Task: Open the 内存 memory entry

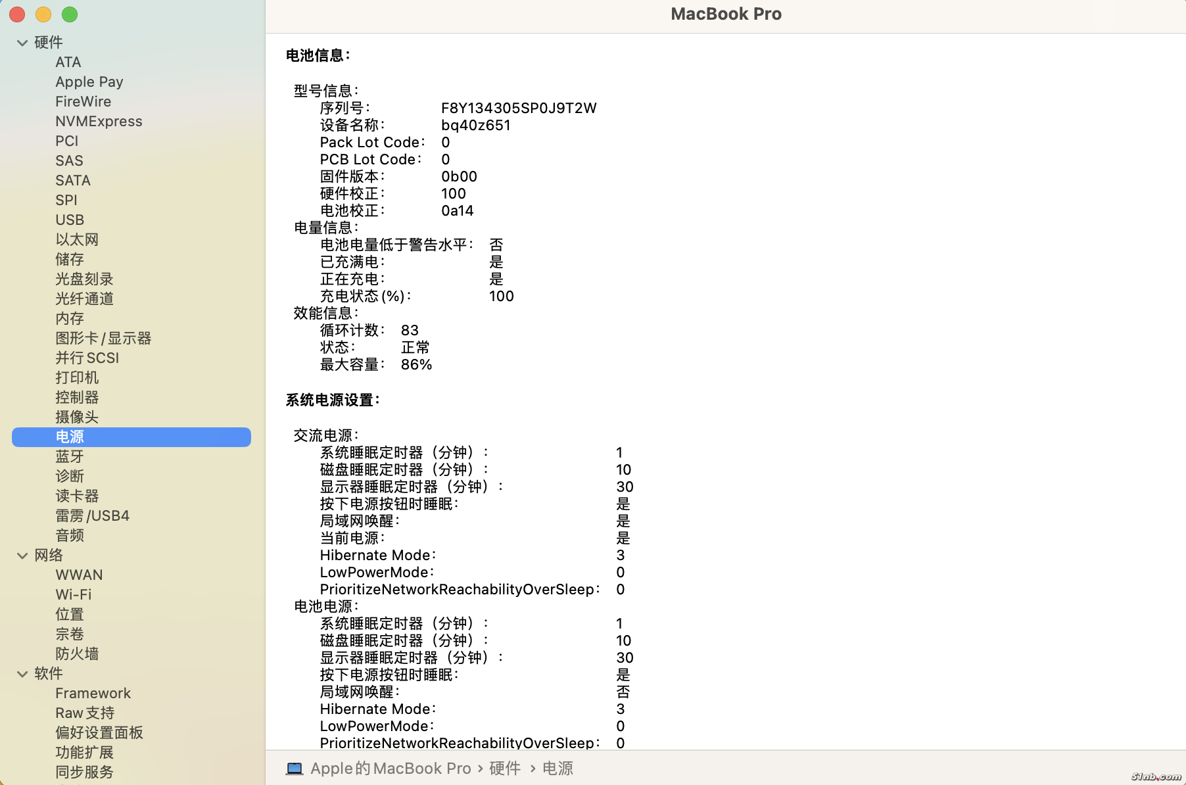Action: coord(70,319)
